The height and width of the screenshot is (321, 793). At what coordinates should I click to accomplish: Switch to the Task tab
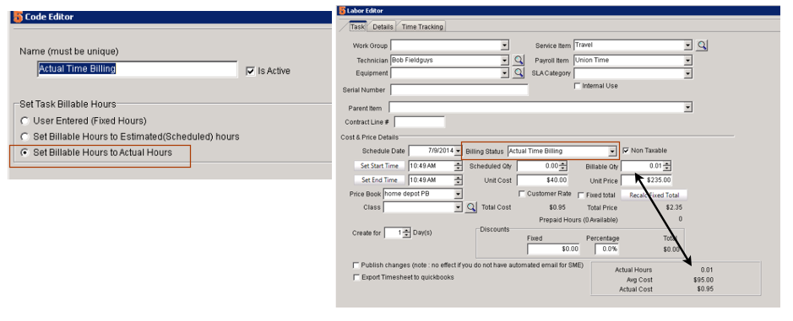(x=357, y=27)
